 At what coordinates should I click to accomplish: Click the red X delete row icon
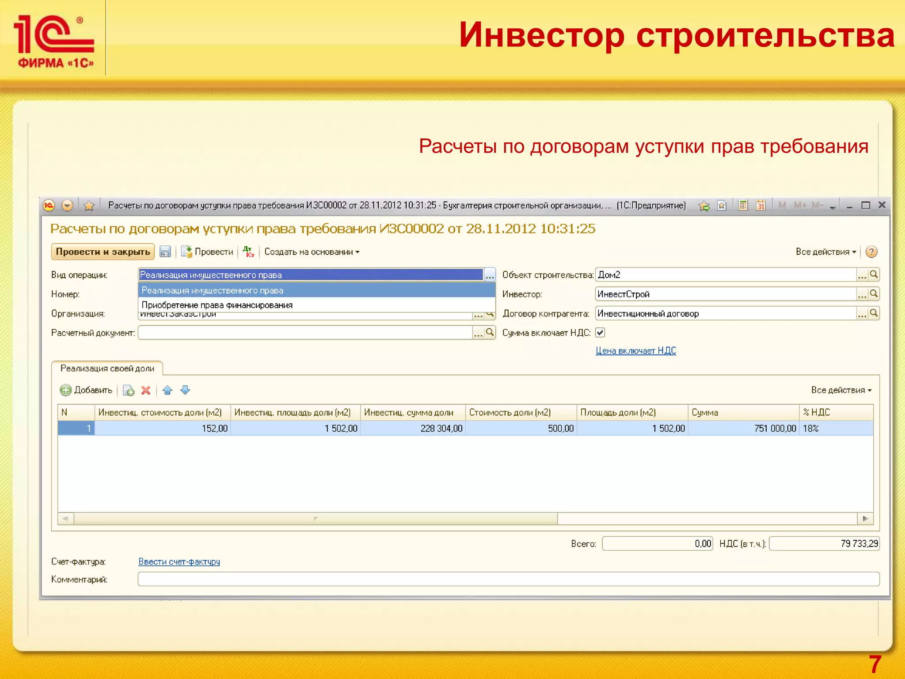[x=146, y=390]
